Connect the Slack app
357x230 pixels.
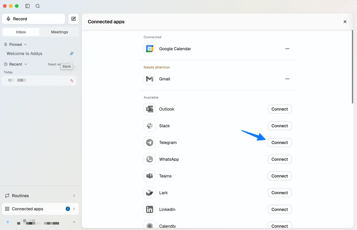tap(280, 126)
